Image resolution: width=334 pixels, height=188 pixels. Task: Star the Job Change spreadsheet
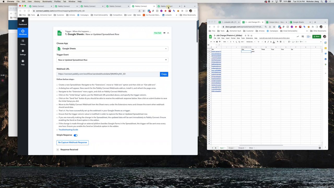pos(246,36)
